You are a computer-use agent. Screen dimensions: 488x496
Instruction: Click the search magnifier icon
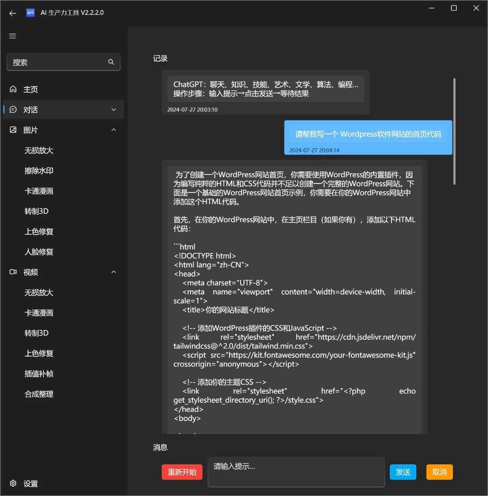click(111, 62)
